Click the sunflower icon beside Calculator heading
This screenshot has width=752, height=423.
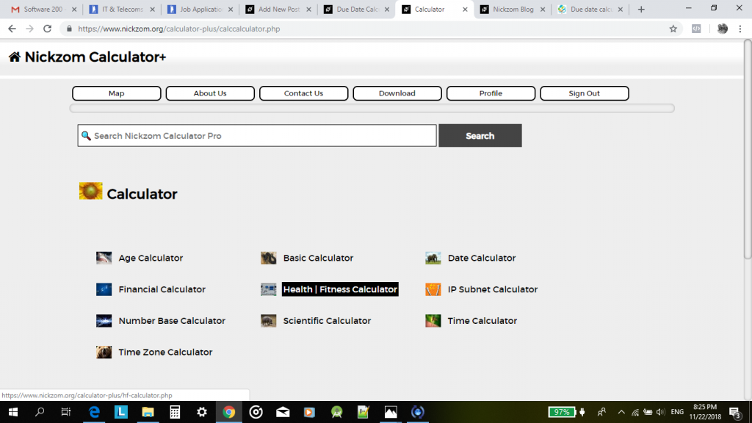[90, 191]
